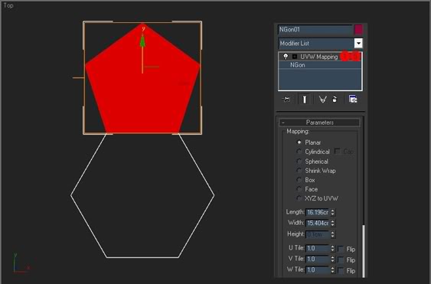Expand UVW Mapping sub-object box icon
The height and width of the screenshot is (284, 431).
(295, 57)
